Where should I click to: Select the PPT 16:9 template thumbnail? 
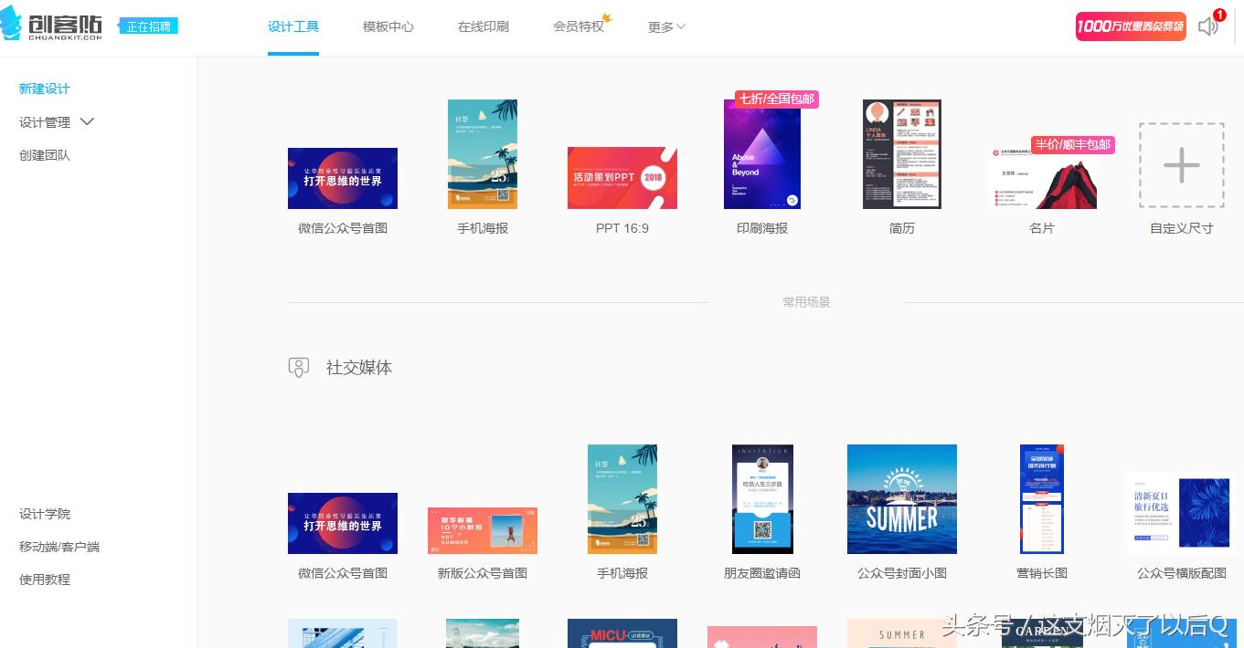622,178
